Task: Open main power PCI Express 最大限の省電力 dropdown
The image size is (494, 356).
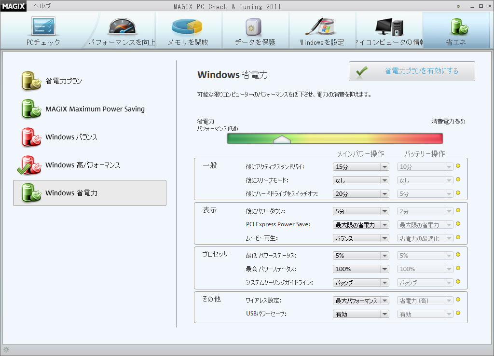Action: tap(361, 225)
